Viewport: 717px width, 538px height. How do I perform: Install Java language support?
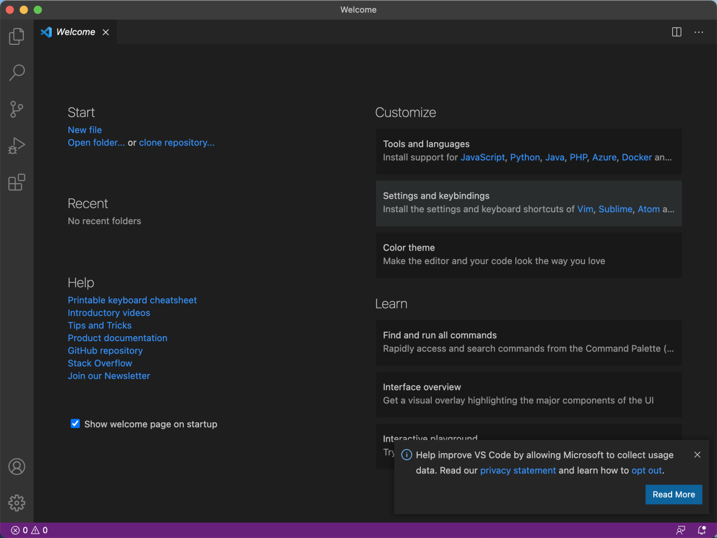coord(555,157)
